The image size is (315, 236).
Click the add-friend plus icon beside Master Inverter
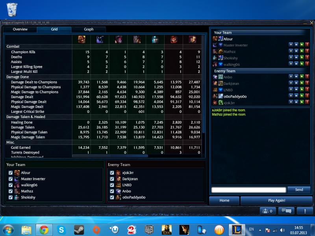pos(291,44)
